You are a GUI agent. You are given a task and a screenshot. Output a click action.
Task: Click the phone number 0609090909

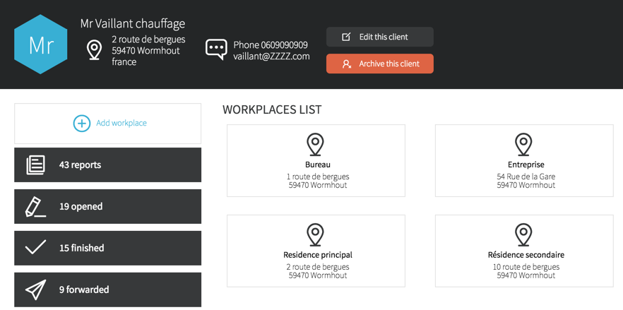click(x=284, y=45)
